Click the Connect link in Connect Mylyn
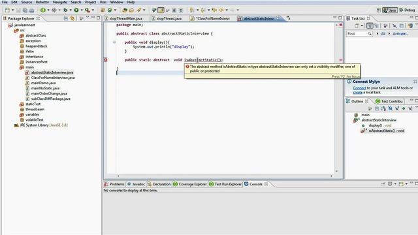 359,88
